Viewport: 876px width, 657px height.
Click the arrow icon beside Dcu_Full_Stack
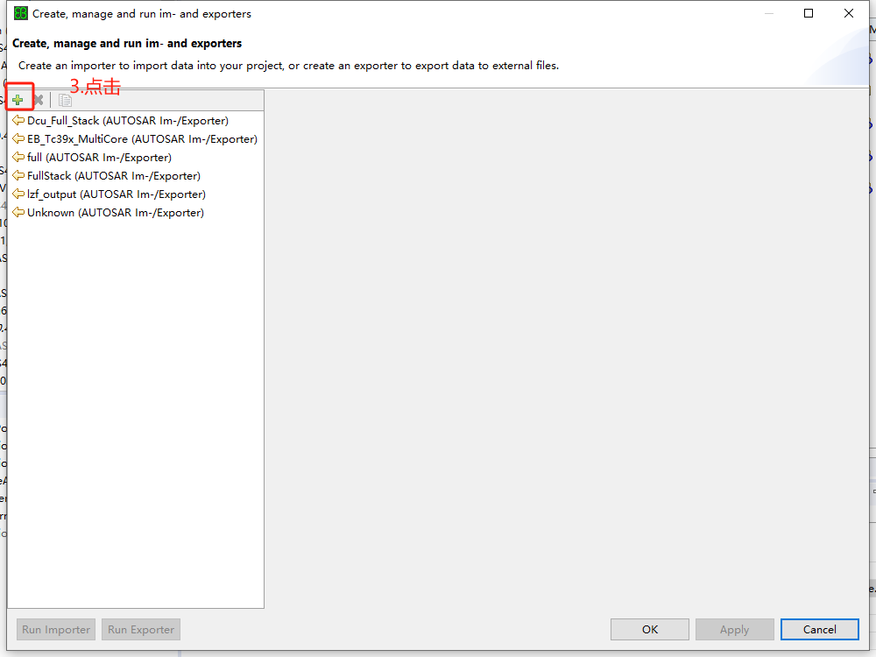(x=18, y=121)
